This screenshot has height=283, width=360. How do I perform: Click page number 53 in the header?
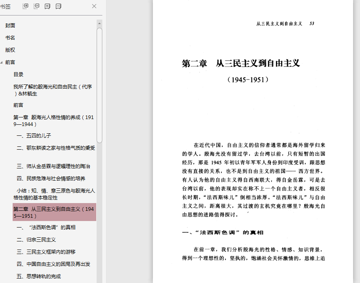click(311, 23)
